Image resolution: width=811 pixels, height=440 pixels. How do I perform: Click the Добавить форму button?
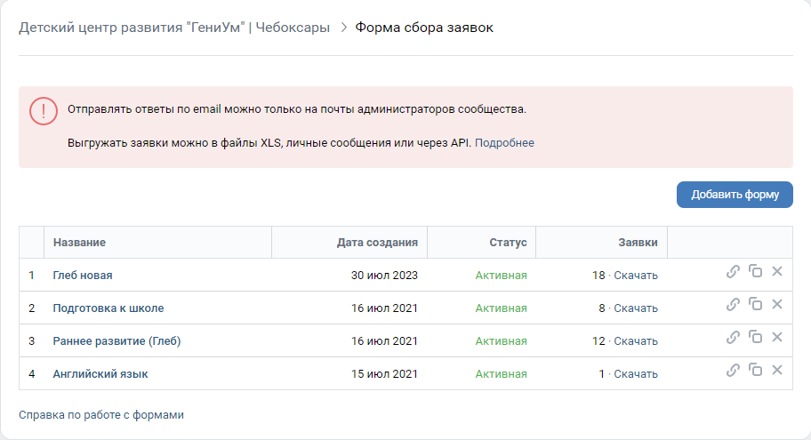[x=735, y=195]
